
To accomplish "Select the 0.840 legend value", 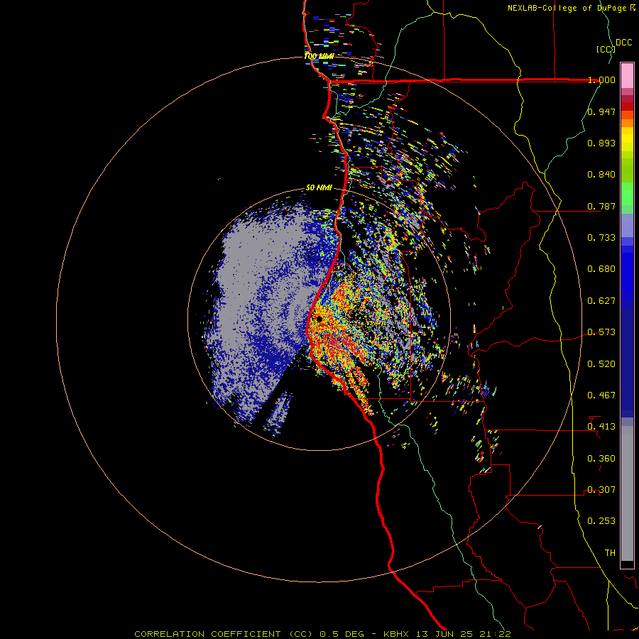I will click(601, 175).
